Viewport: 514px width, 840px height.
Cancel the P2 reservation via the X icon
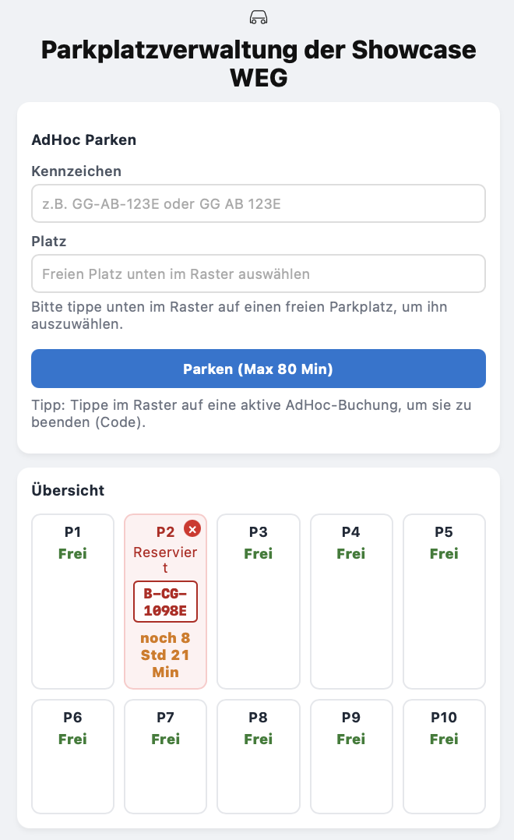coord(192,528)
